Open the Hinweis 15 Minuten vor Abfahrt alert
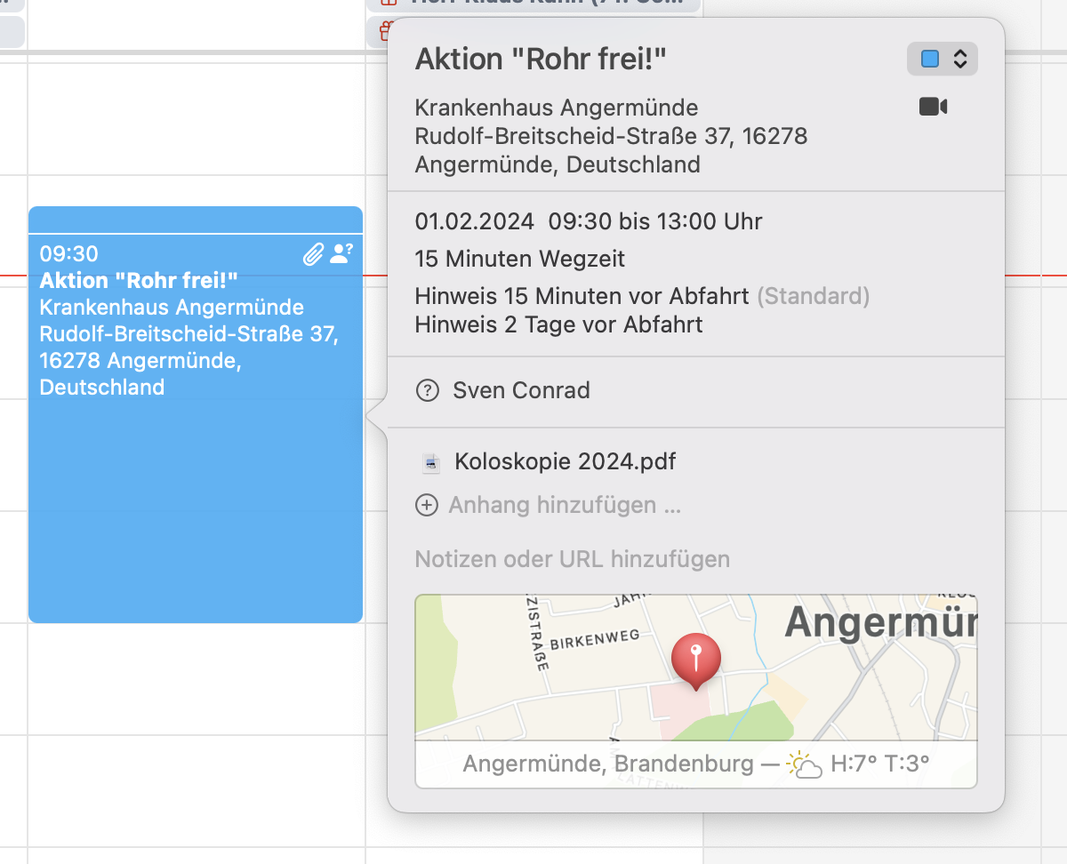 (582, 296)
